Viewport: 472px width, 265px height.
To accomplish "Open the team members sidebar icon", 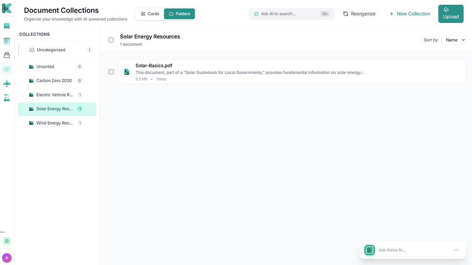I will point(7,83).
